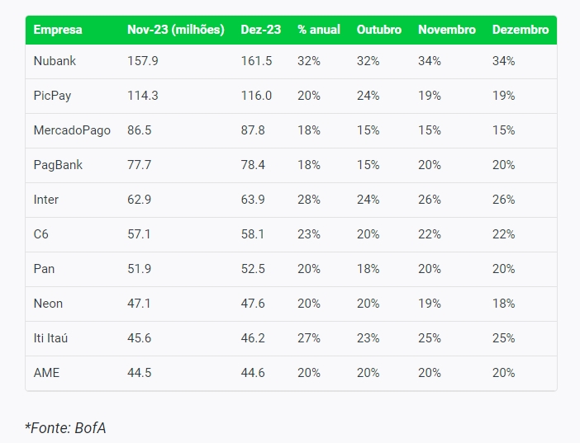Click Nubank's 161.5 Dez-23 value
Image resolution: width=580 pixels, height=443 pixels.
256,61
